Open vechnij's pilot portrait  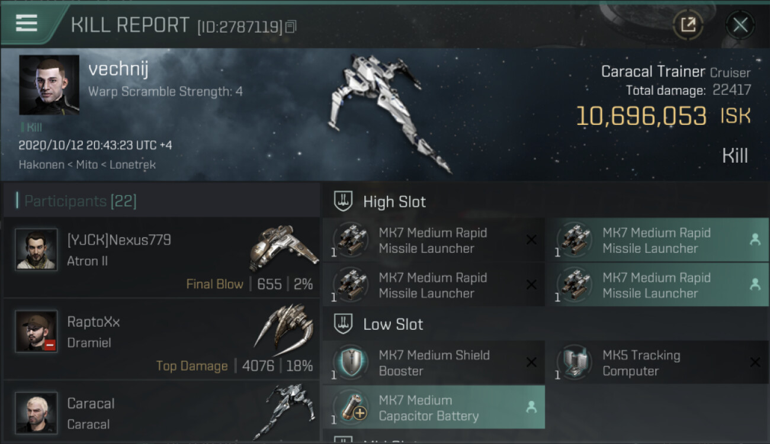click(x=49, y=85)
